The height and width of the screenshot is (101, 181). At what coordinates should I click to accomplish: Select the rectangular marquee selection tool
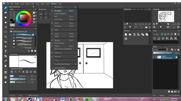[x=5, y=32]
